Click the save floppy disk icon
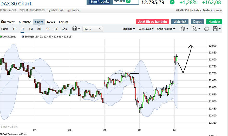The width and height of the screenshot is (228, 136). click(x=215, y=29)
